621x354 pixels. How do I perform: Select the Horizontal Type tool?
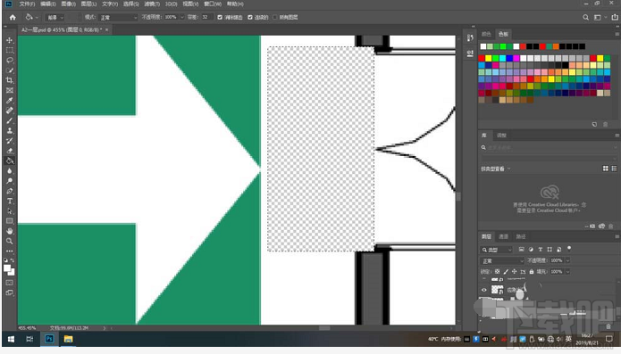pos(10,201)
